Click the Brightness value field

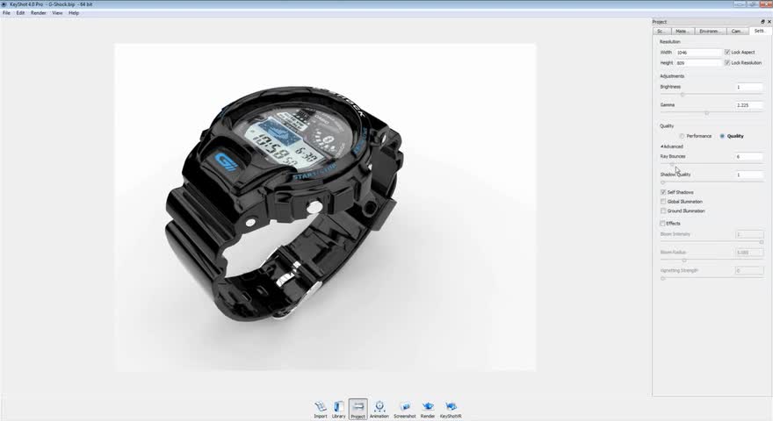[x=748, y=87]
